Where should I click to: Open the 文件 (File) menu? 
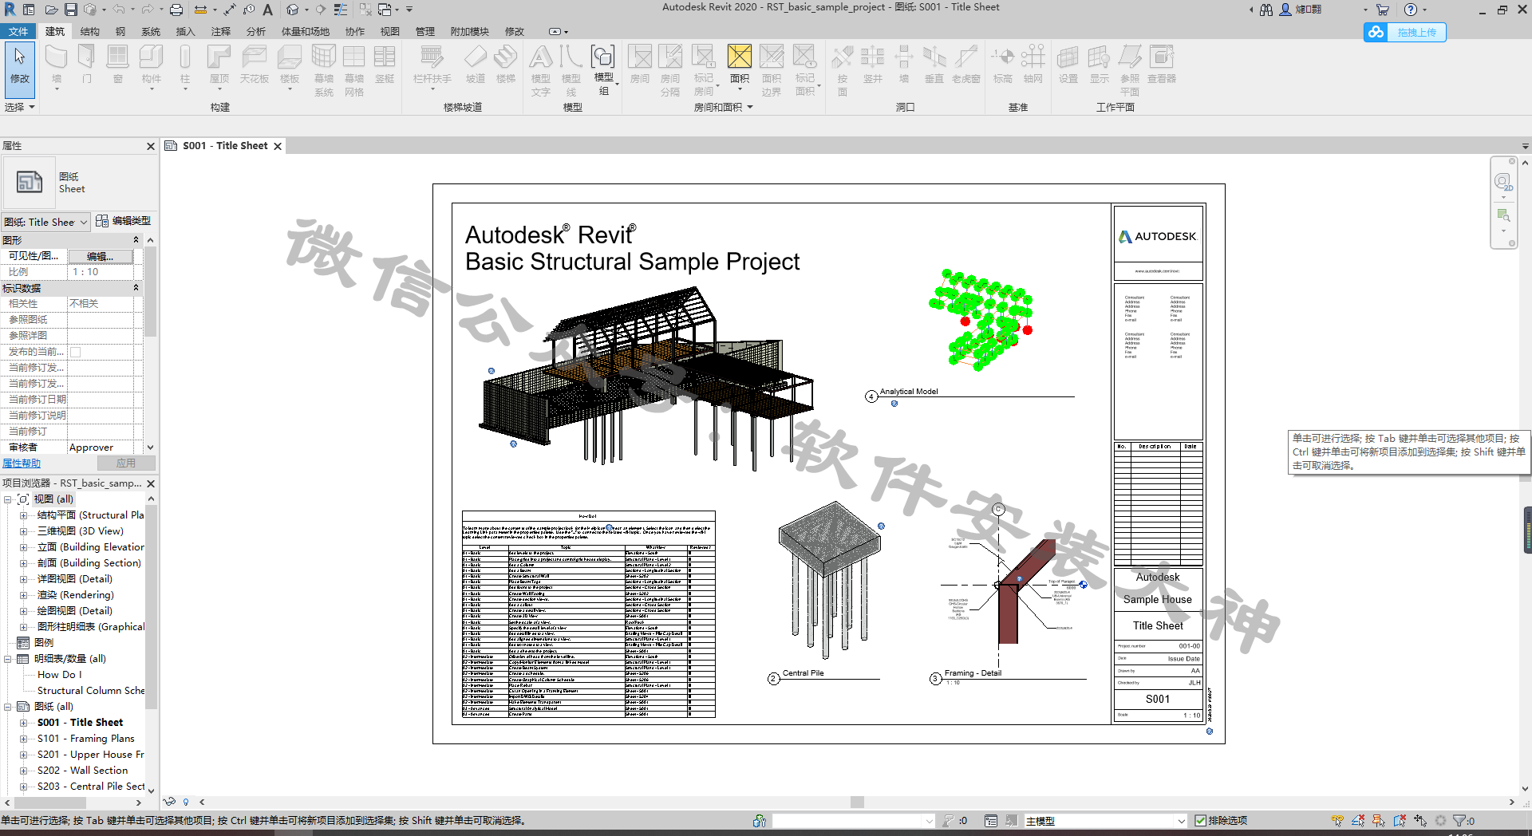(x=18, y=32)
